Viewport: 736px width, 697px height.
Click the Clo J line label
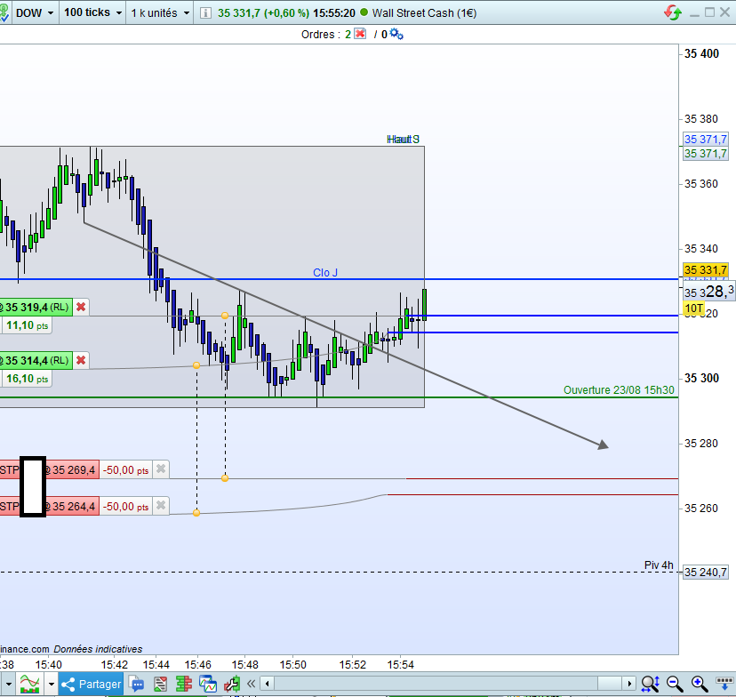click(324, 273)
